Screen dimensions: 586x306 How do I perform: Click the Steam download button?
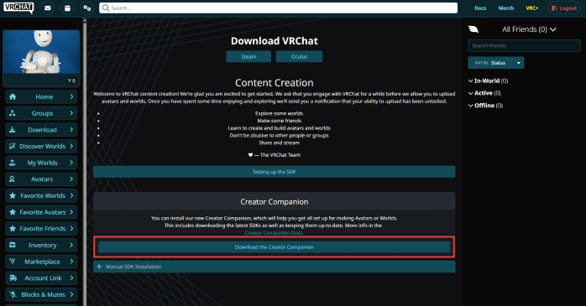[x=249, y=56]
